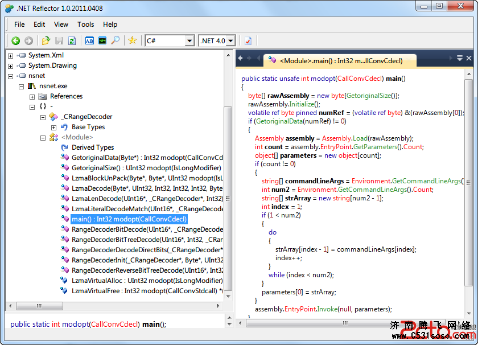Click the Refresh toolbar icon
This screenshot has height=345, width=478.
tap(72, 40)
